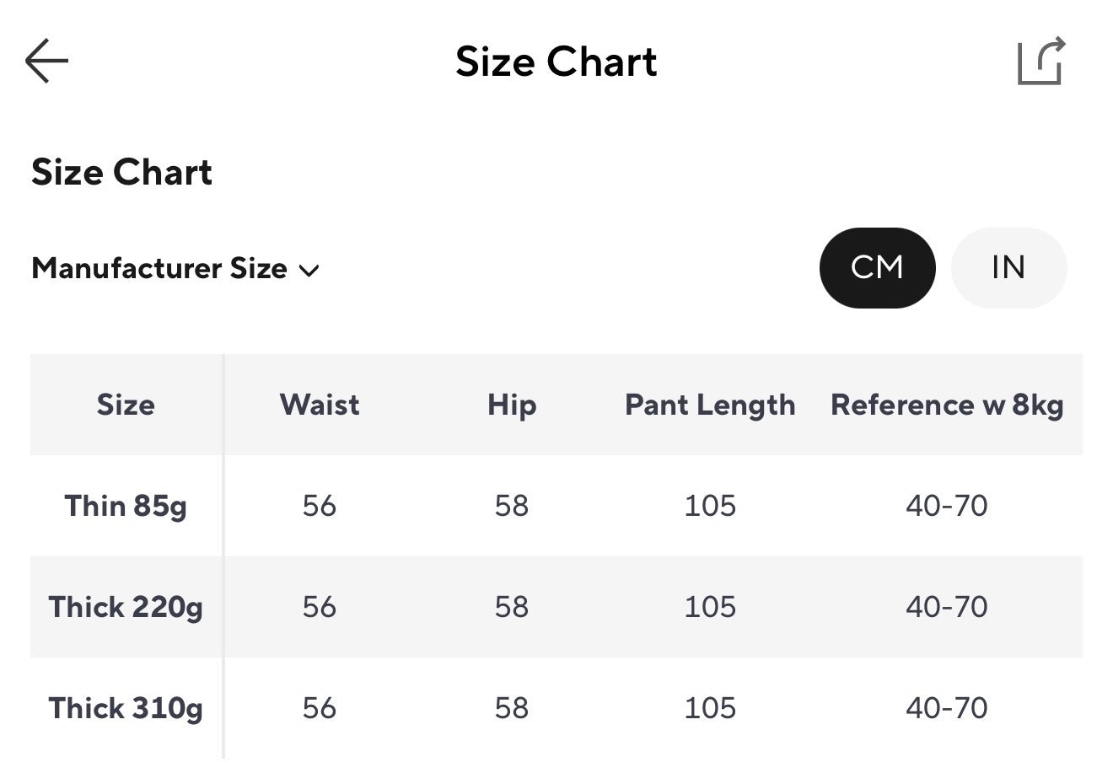Click the Hip column header
Viewport: 1113px width, 773px height.
(511, 405)
